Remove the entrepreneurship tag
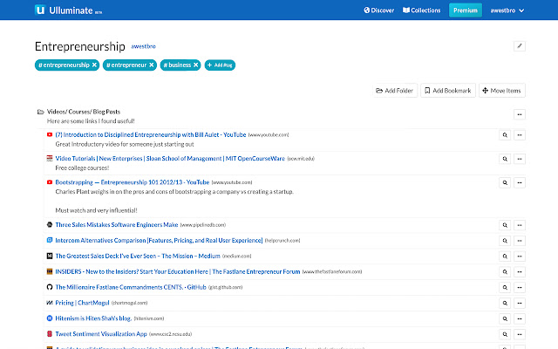 (x=94, y=65)
